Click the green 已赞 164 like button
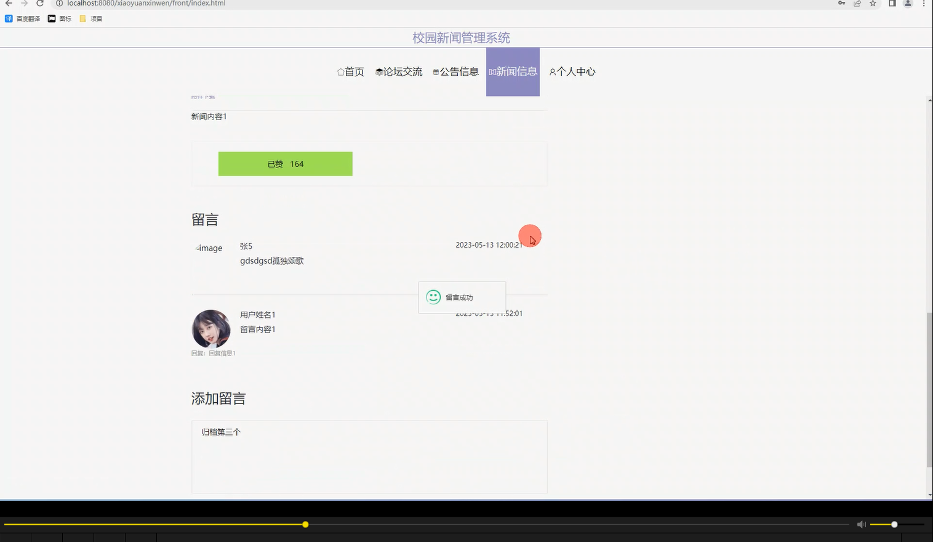Image resolution: width=933 pixels, height=542 pixels. (285, 164)
